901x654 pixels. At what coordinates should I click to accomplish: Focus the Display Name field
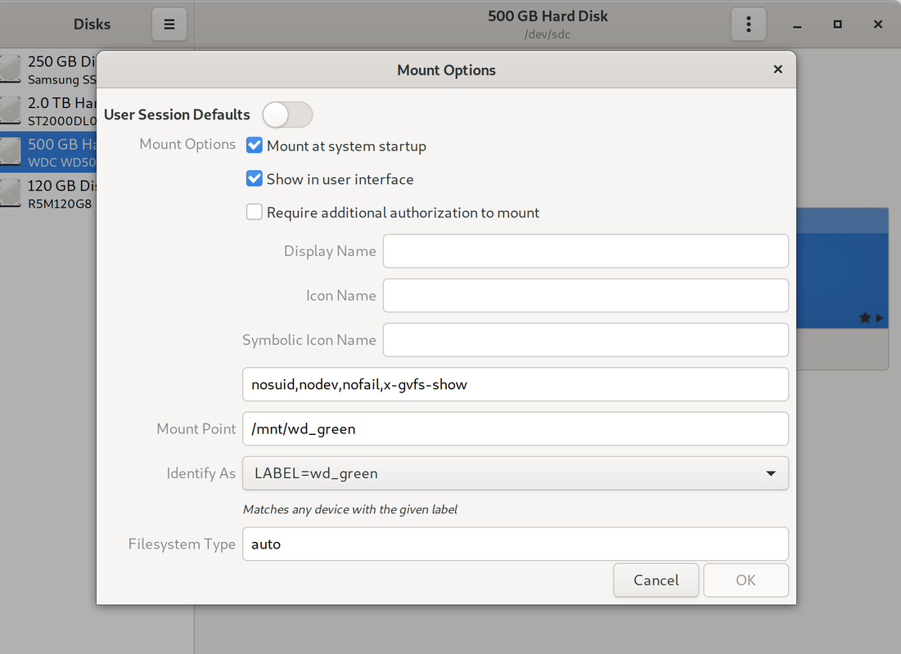click(x=586, y=251)
